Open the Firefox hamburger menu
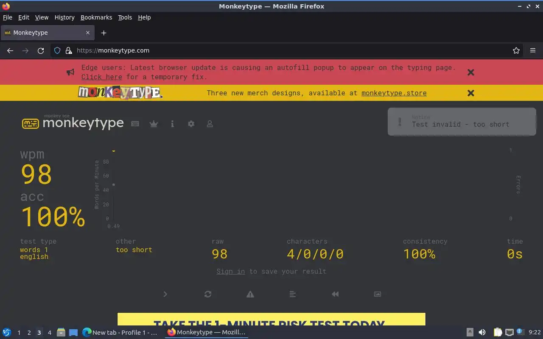 pyautogui.click(x=533, y=50)
